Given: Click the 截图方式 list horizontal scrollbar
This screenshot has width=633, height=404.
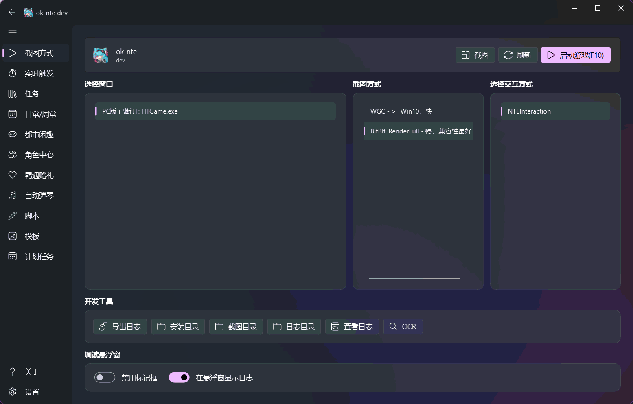Looking at the screenshot, I should 414,278.
